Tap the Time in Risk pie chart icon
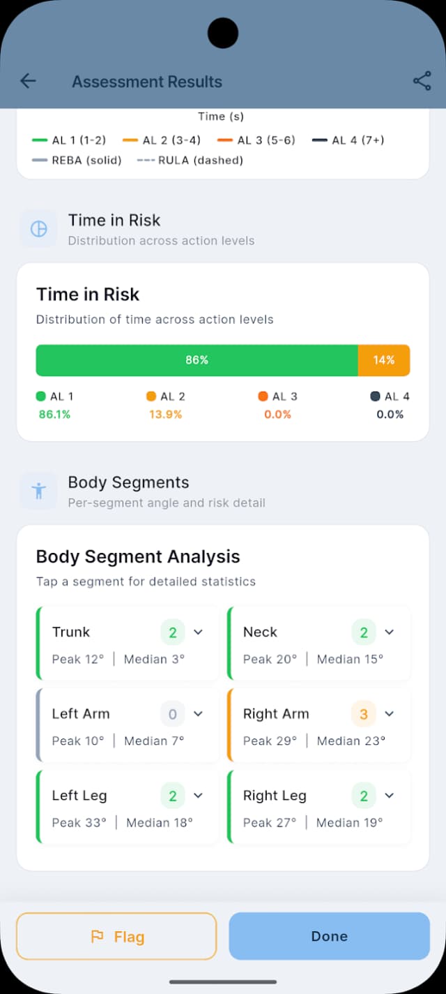Image resolution: width=446 pixels, height=994 pixels. [38, 229]
